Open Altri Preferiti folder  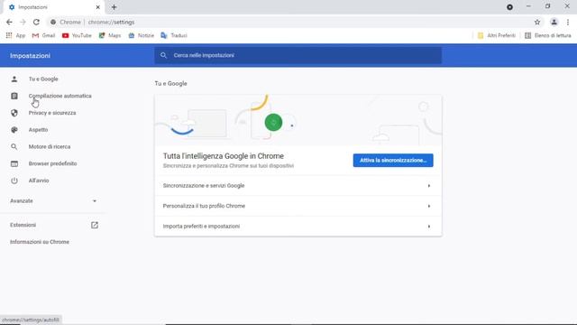pos(497,35)
